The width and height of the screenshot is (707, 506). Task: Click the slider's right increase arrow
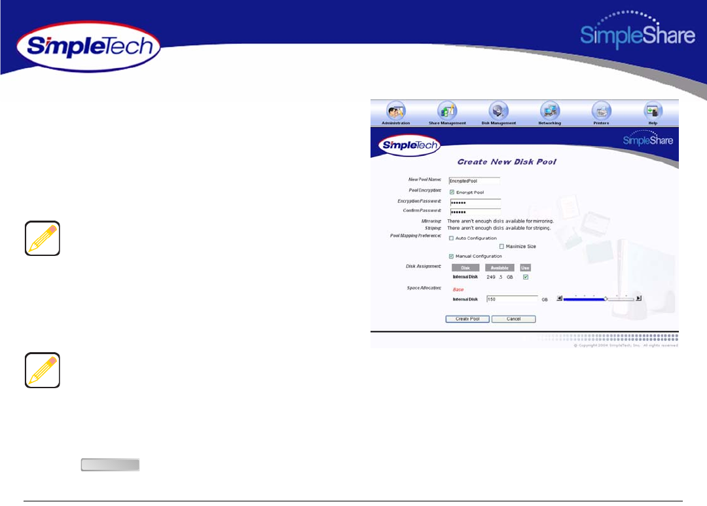(638, 298)
